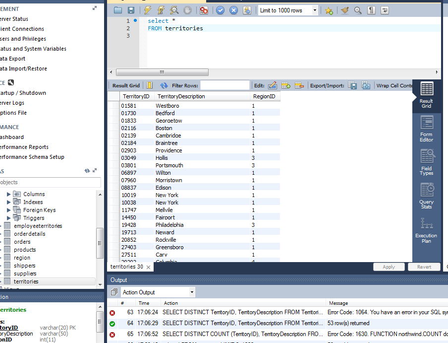This screenshot has height=343, width=448.
Task: Toggle Wrap Cell Content
Action: point(394,85)
